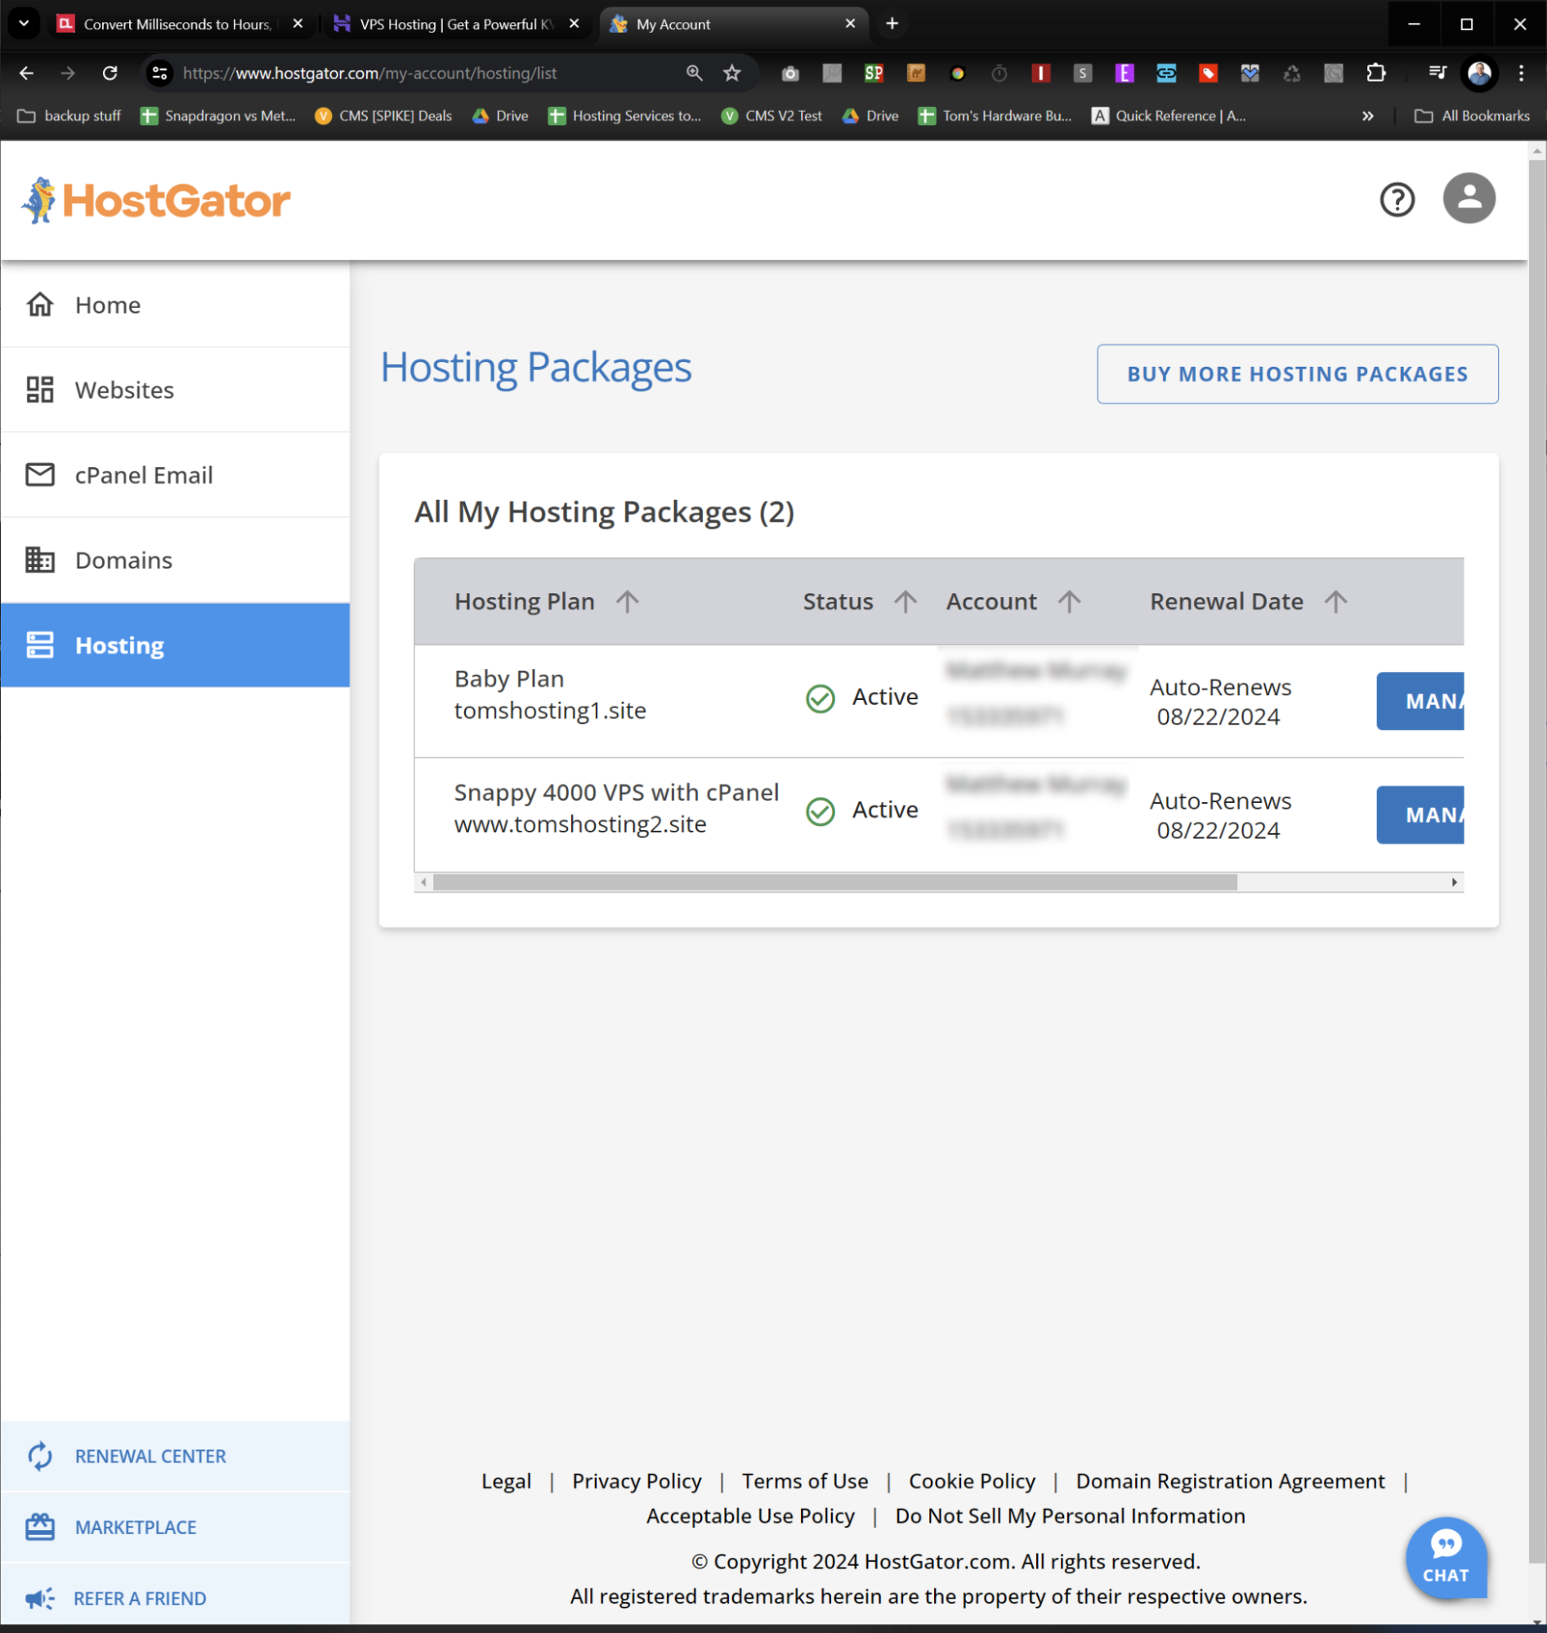Click the Chrome profile avatar
1547x1633 pixels.
tap(1479, 74)
